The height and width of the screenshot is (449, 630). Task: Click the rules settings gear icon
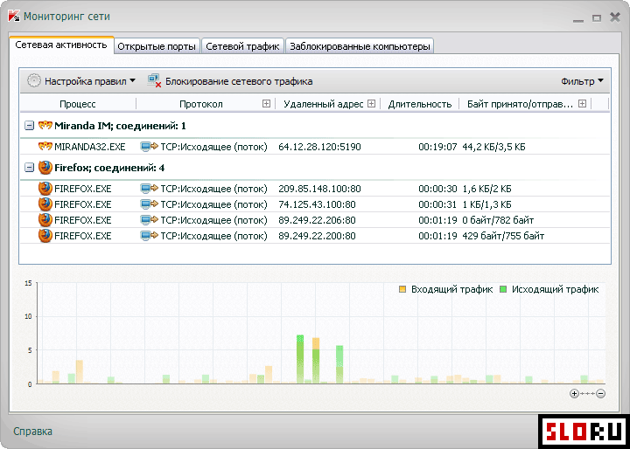[x=34, y=81]
